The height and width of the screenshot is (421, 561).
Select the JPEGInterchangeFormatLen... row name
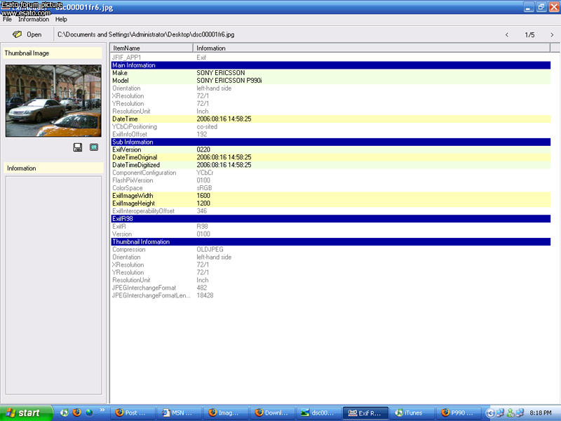click(151, 295)
